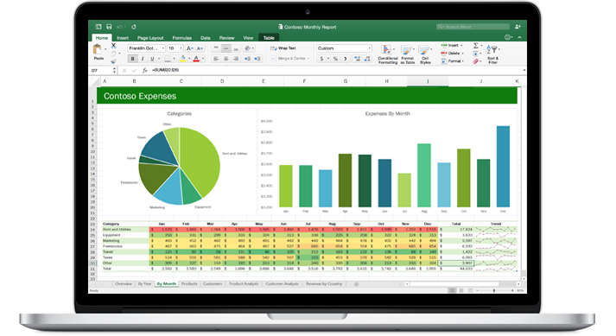Decrease indent of the cell
Image resolution: width=616 pixels, height=336 pixels.
[x=247, y=59]
